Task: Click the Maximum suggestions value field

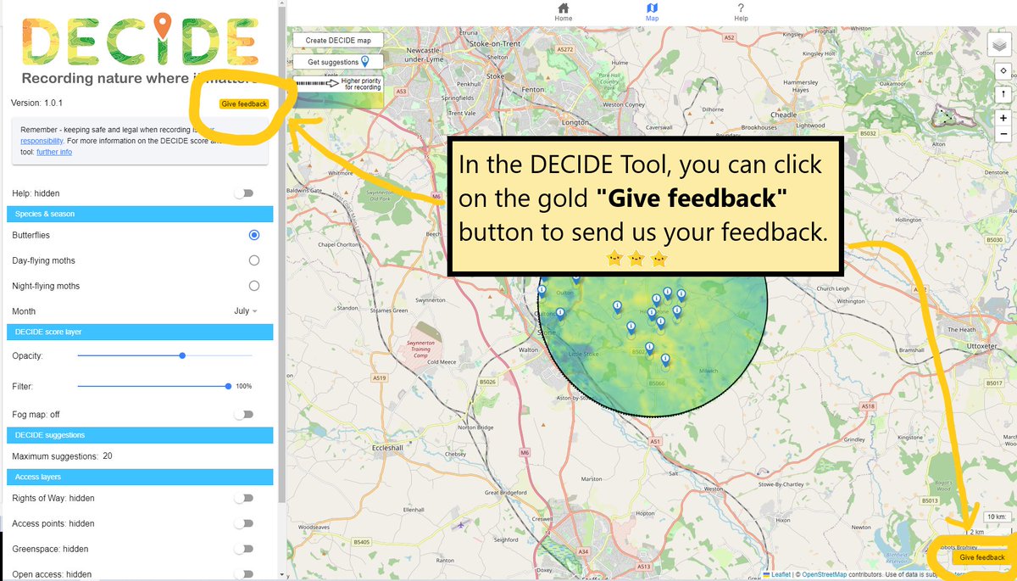Action: [108, 456]
